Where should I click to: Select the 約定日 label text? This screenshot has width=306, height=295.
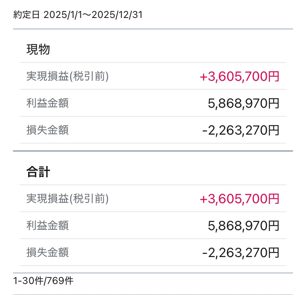coord(27,15)
